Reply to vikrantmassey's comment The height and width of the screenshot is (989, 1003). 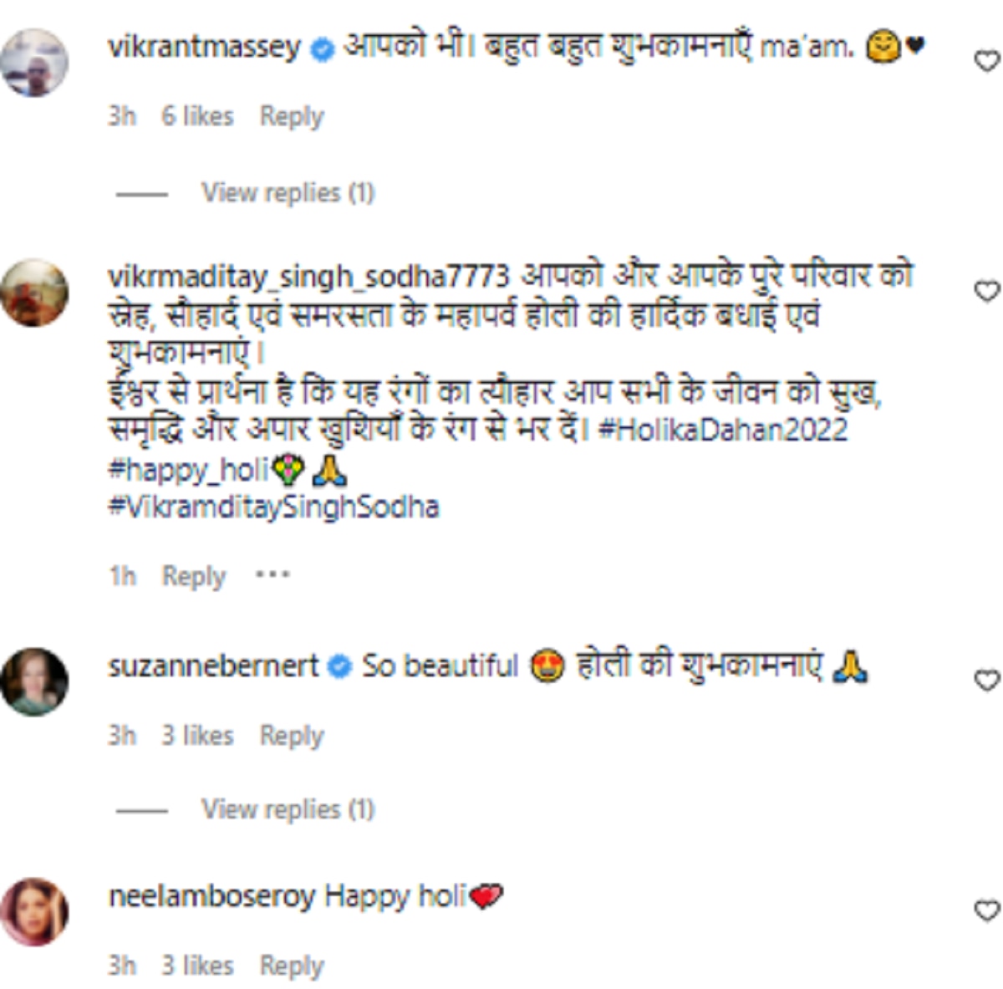(x=291, y=116)
